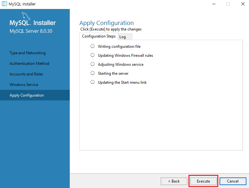Switch to the Log tab
The image size is (249, 188).
click(x=125, y=37)
